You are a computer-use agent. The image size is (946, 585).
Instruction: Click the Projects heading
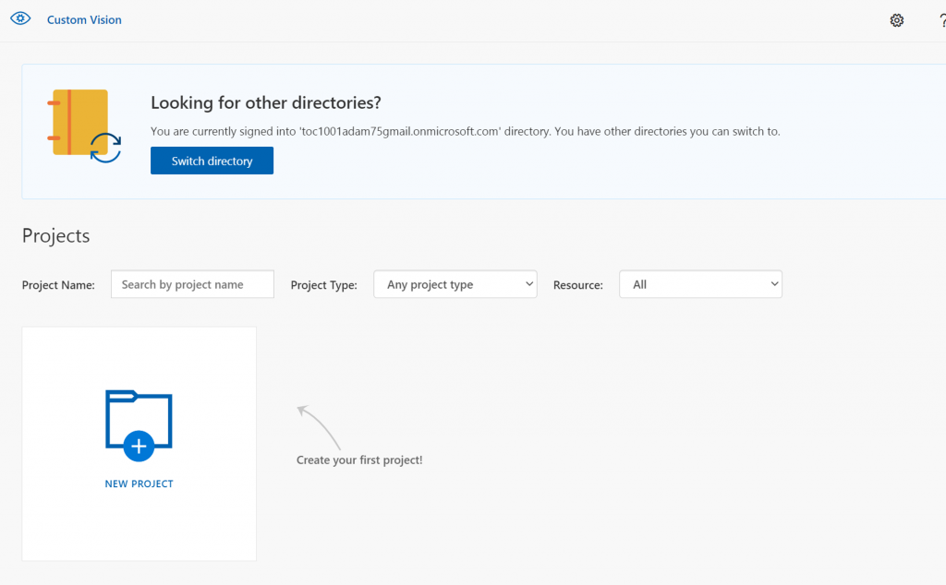[x=55, y=235]
